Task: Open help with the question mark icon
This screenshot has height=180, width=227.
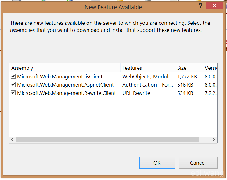Action: pyautogui.click(x=200, y=6)
